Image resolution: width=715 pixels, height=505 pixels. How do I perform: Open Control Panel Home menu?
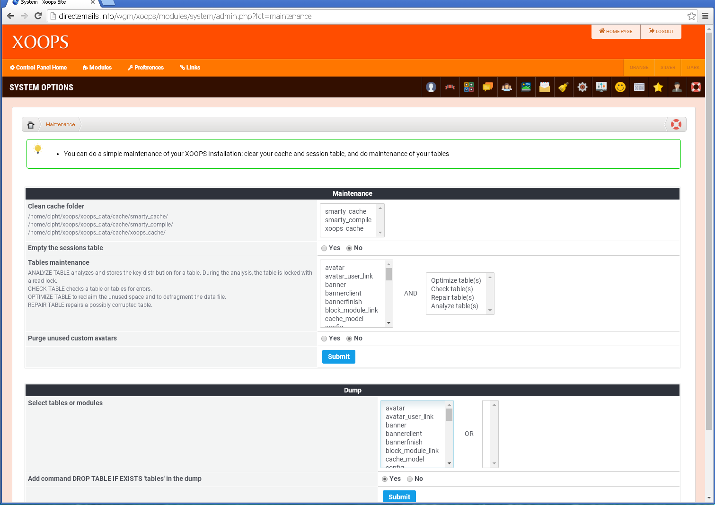tap(38, 68)
